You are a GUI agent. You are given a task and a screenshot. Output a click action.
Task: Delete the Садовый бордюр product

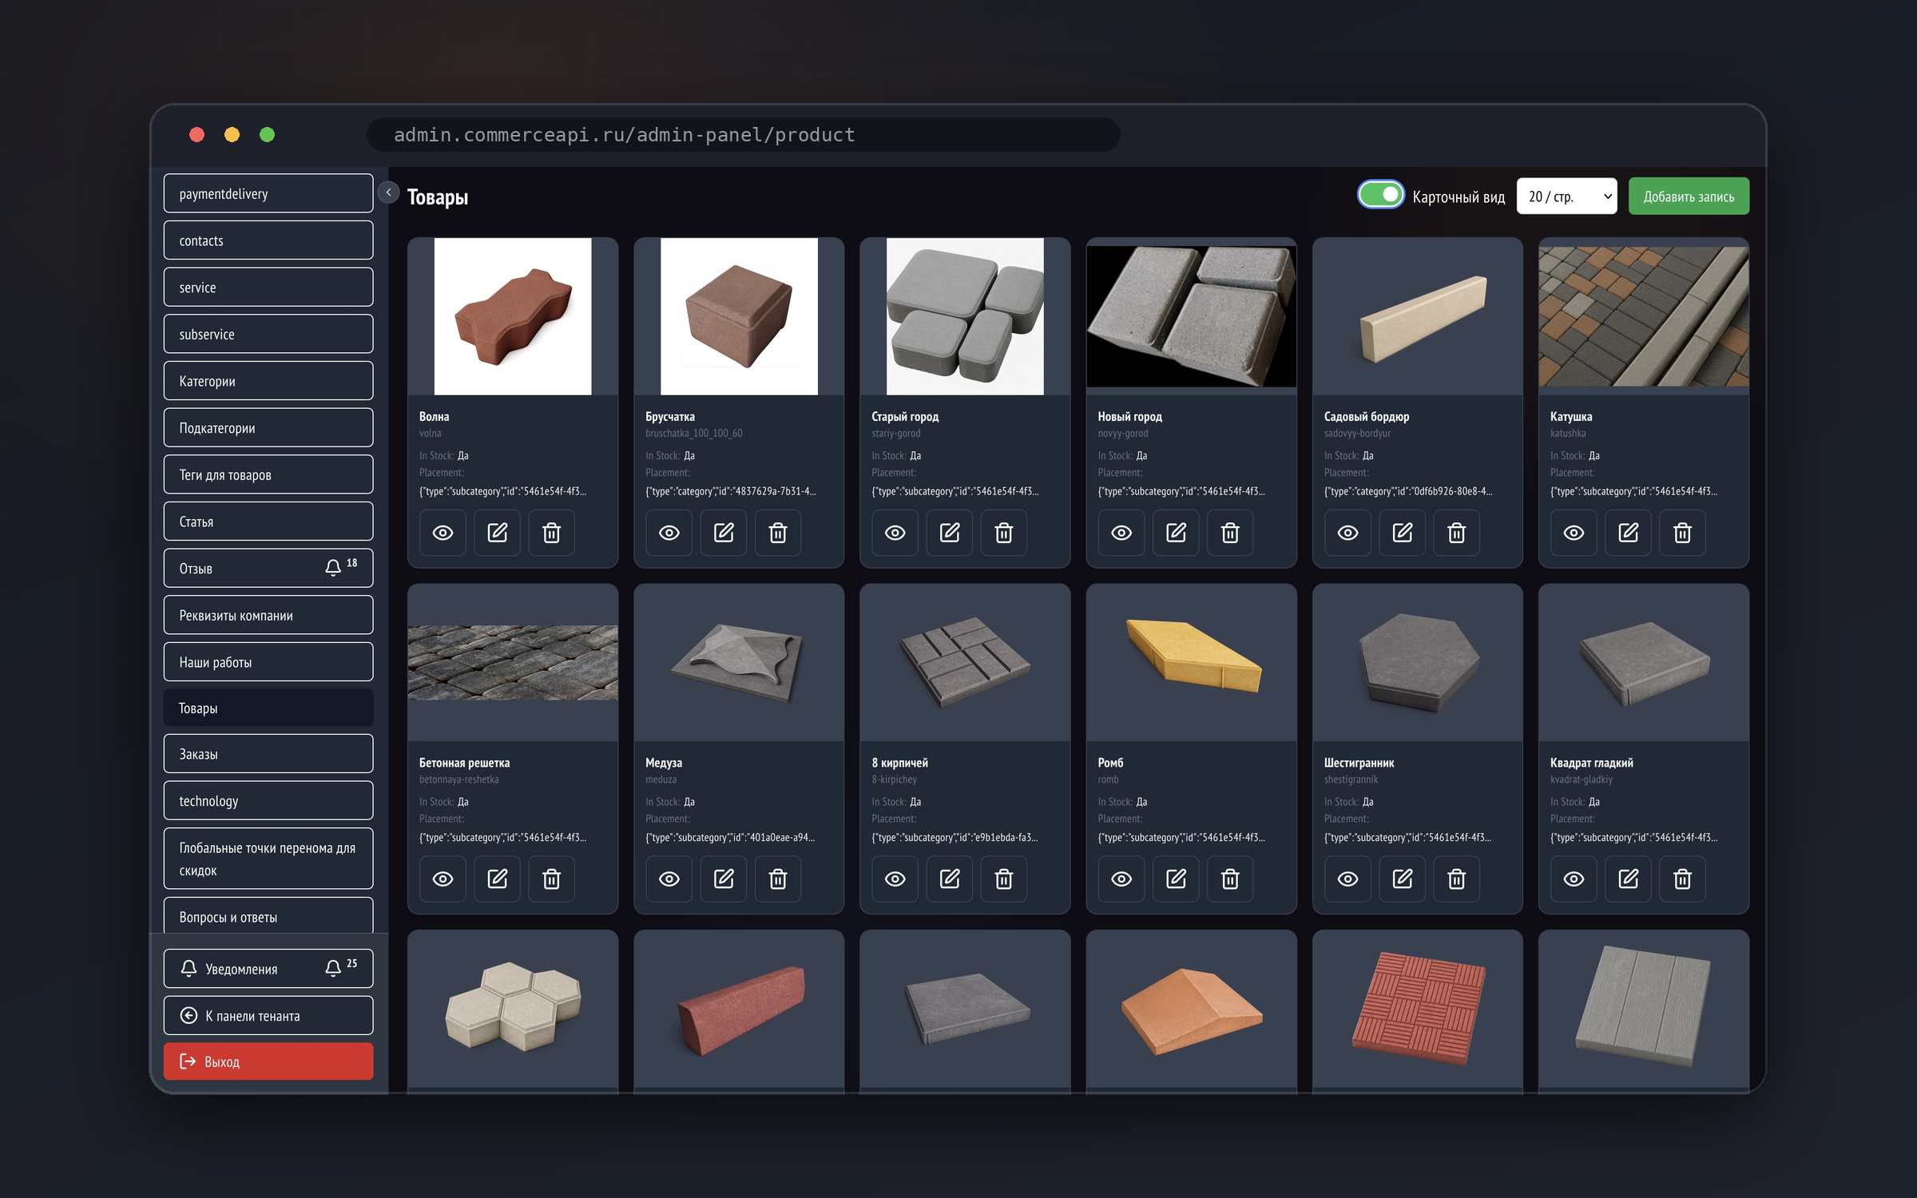click(1457, 533)
